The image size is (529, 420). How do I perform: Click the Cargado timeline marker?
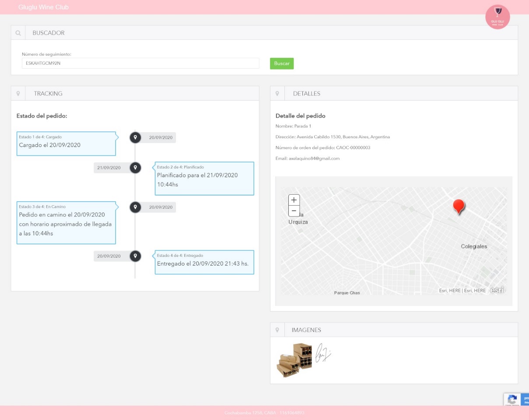pyautogui.click(x=136, y=137)
